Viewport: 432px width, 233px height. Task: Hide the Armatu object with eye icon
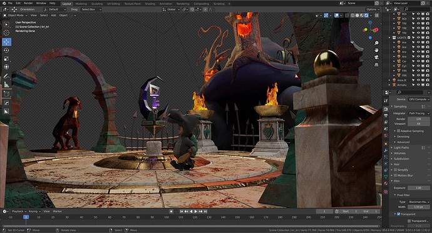418,85
